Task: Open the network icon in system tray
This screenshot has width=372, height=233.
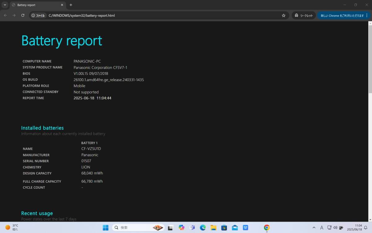Action: click(329, 227)
